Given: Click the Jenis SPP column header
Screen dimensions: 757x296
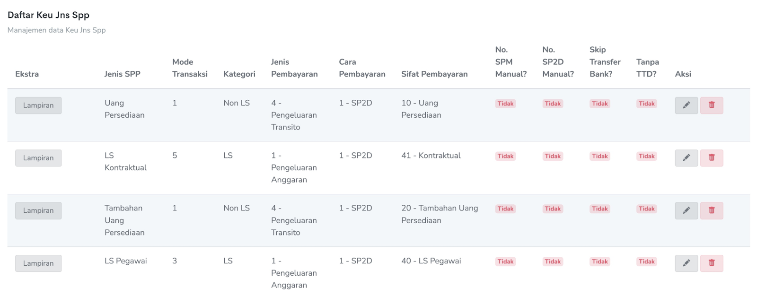Looking at the screenshot, I should point(122,74).
